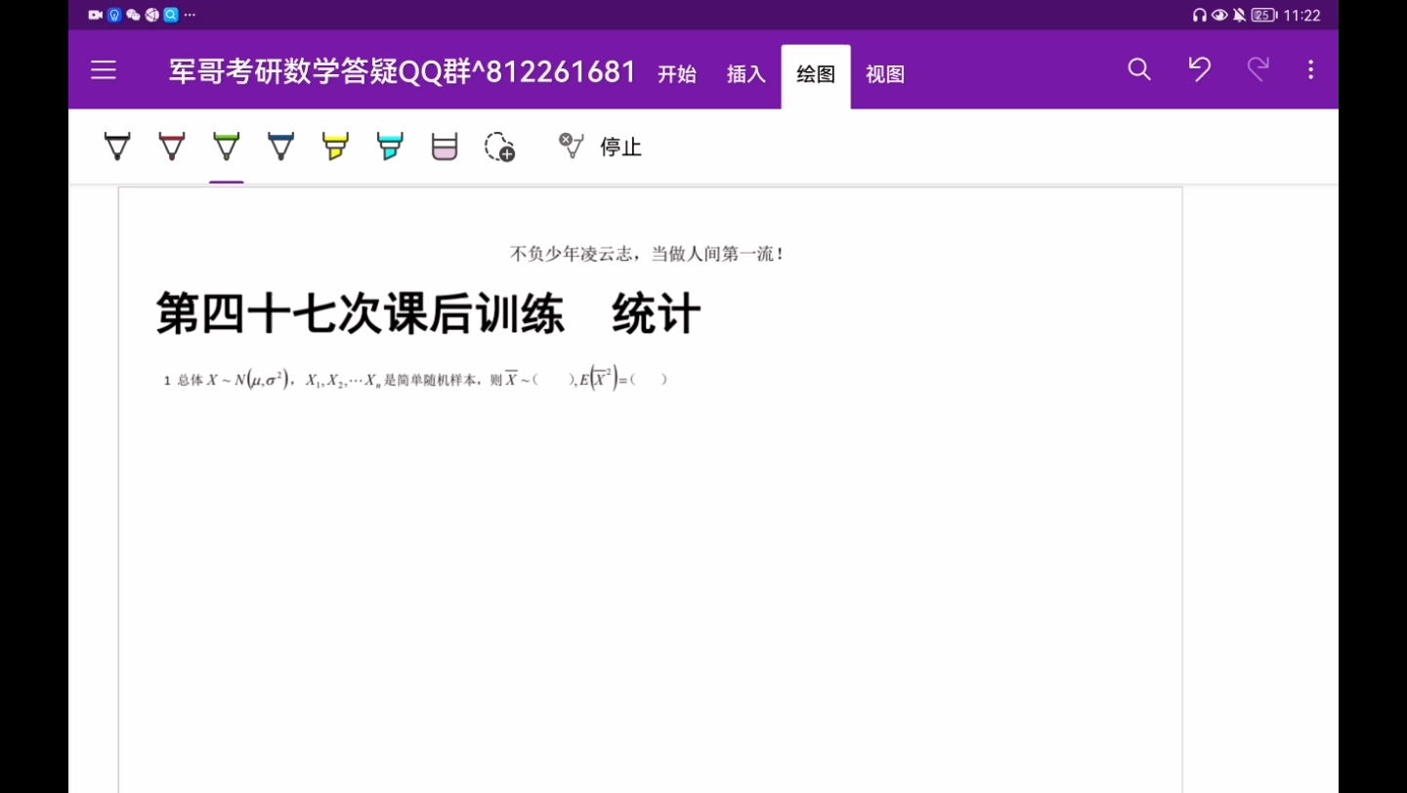Toggle stop inking mode

pos(597,146)
